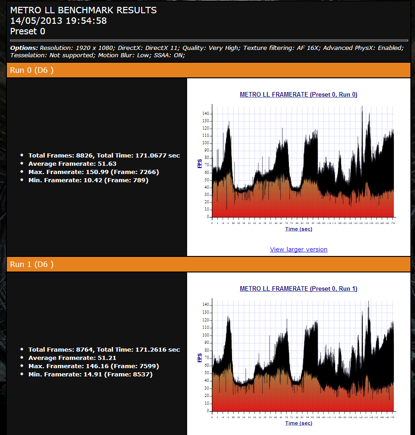Click 'Average Framerate: 51.63' in Run 0
Viewport: 415px width, 435px height.
(x=72, y=163)
